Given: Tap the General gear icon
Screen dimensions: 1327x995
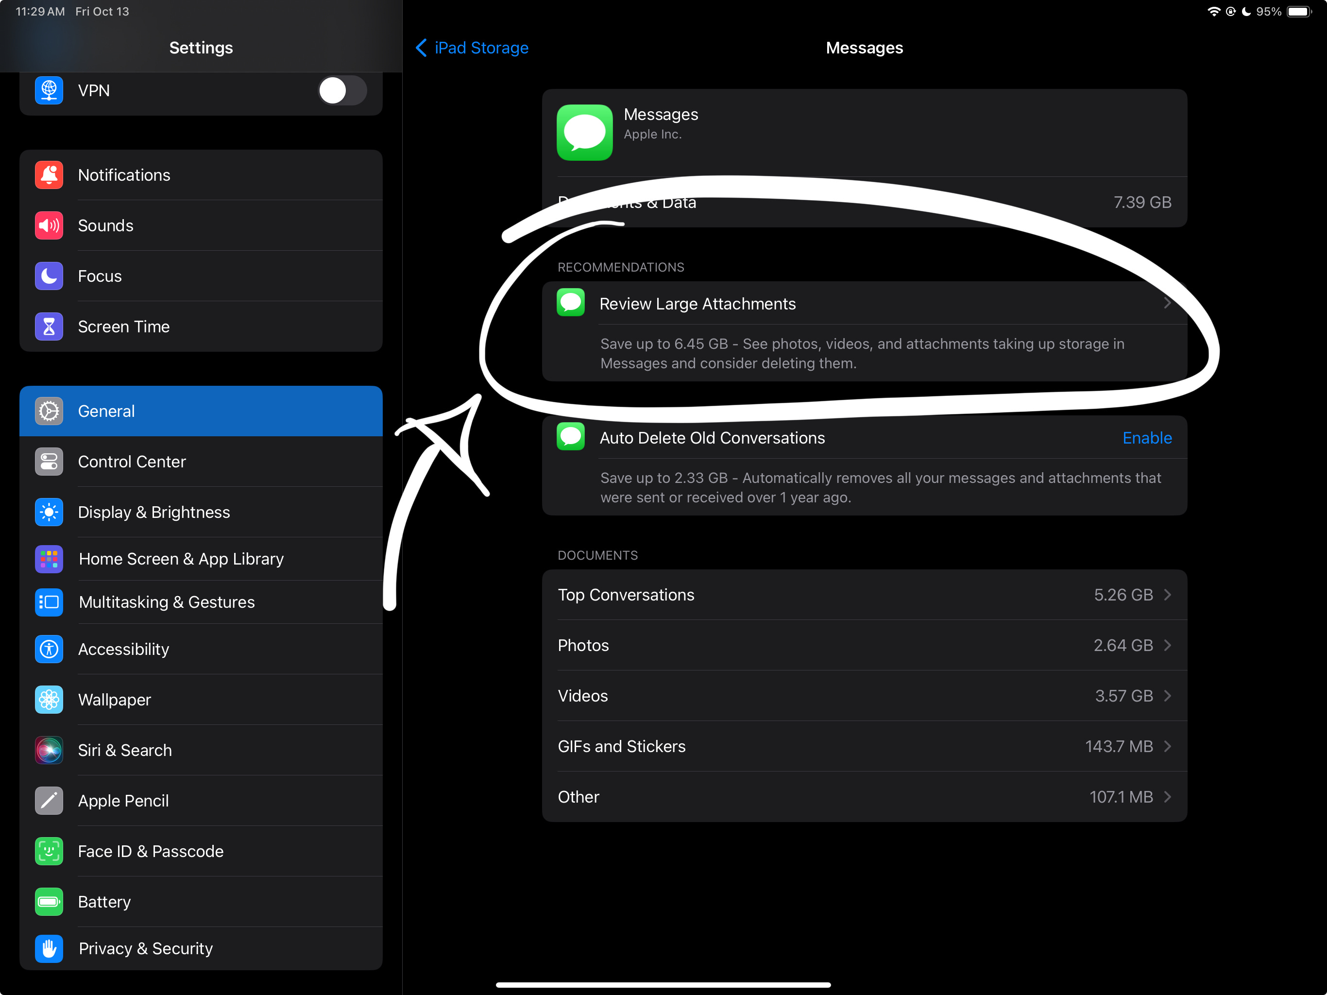Looking at the screenshot, I should pos(49,411).
